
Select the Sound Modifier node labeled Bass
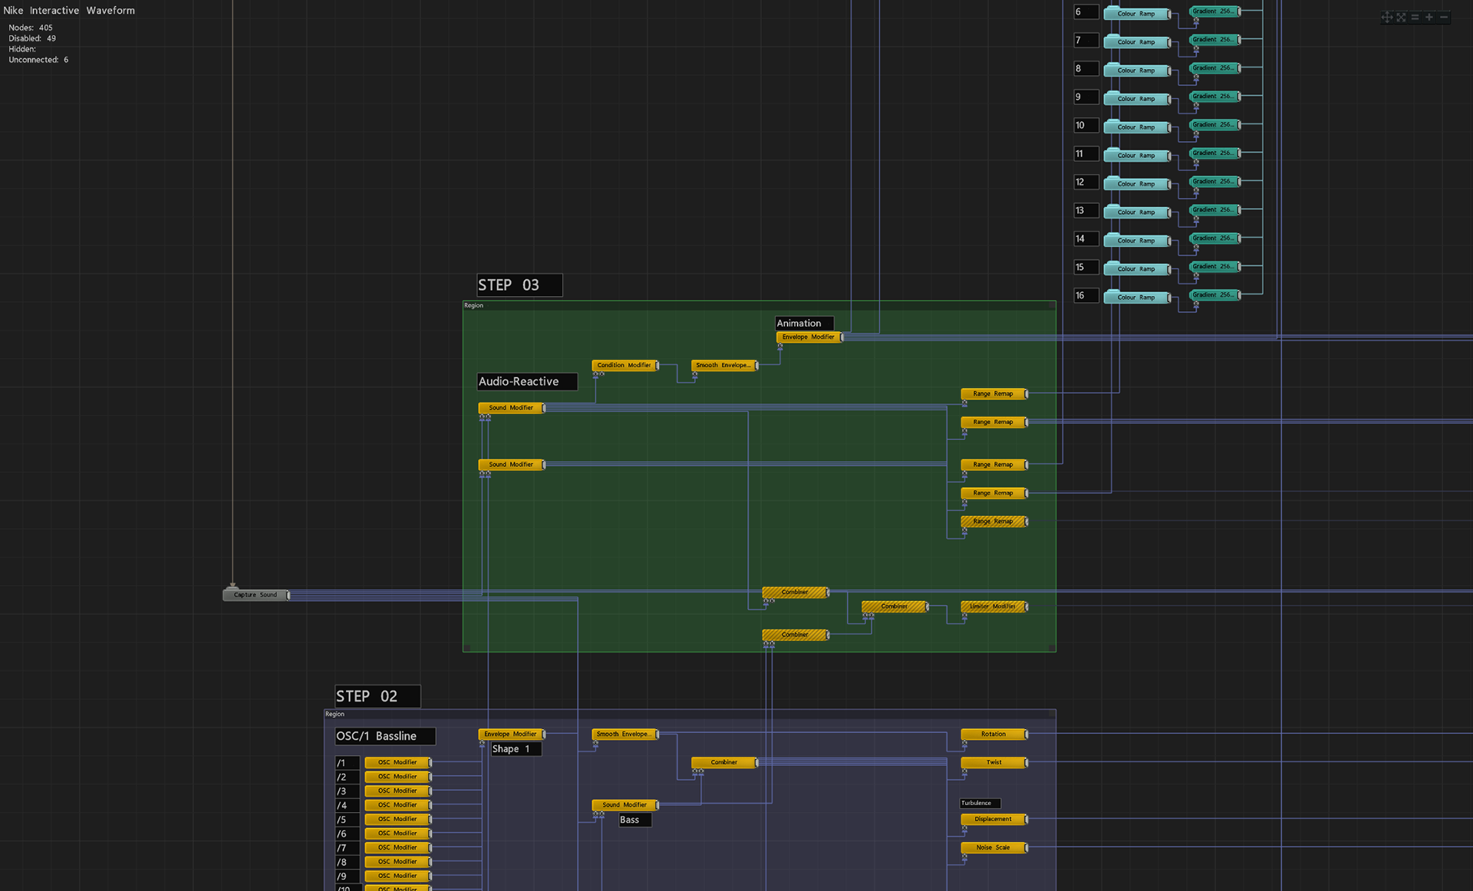tap(624, 805)
